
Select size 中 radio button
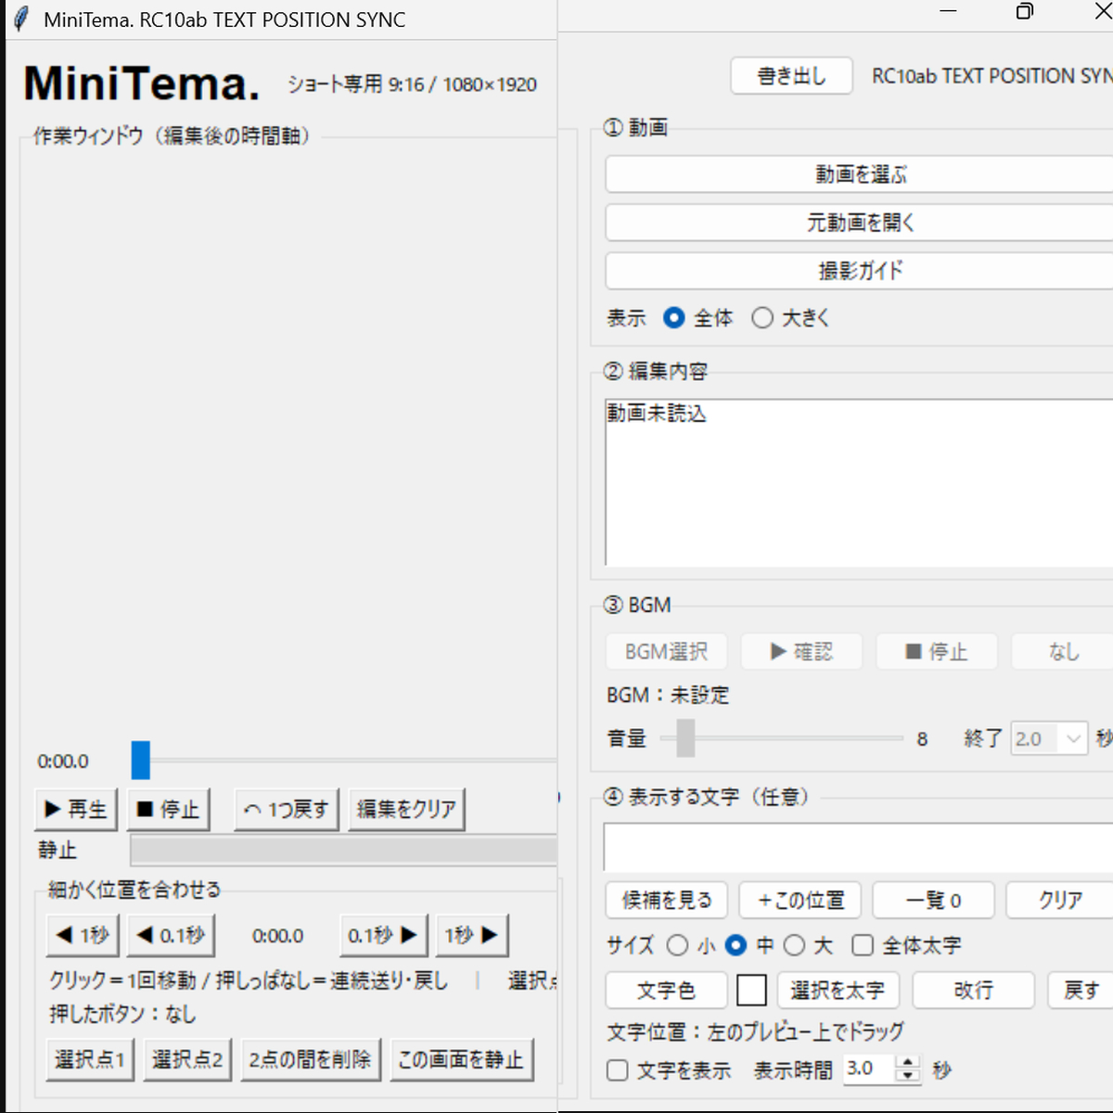point(736,945)
